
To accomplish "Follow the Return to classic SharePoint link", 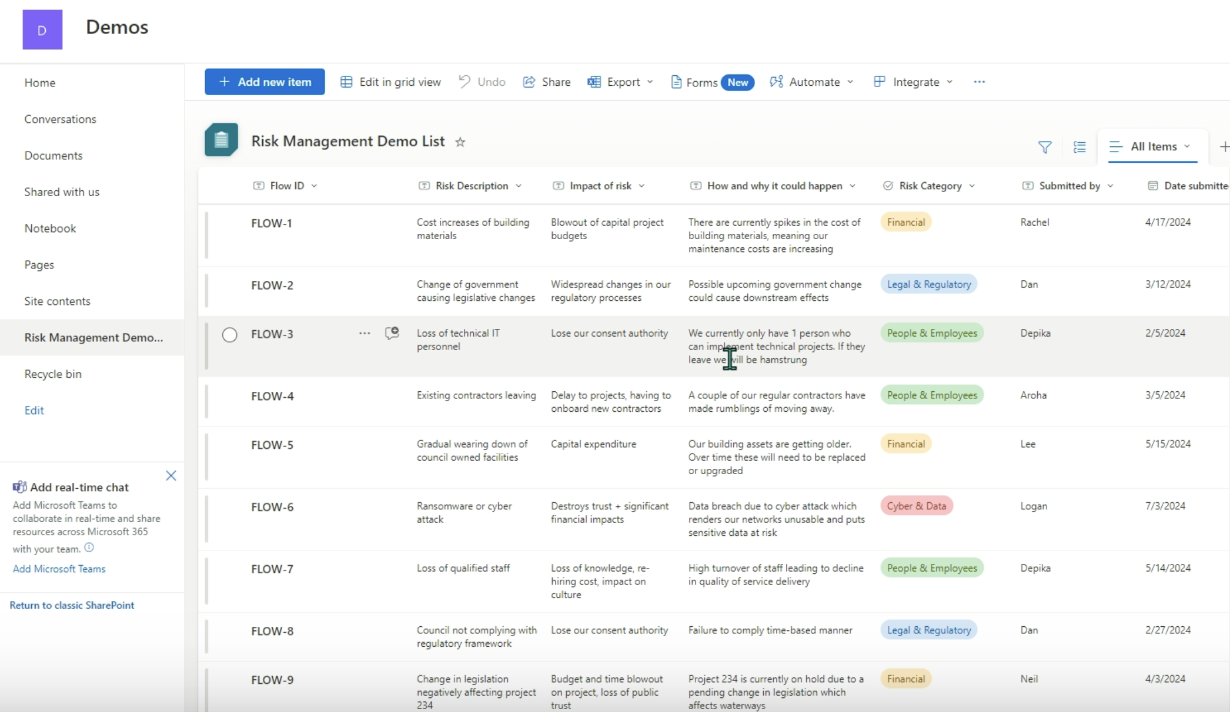I will 72,604.
